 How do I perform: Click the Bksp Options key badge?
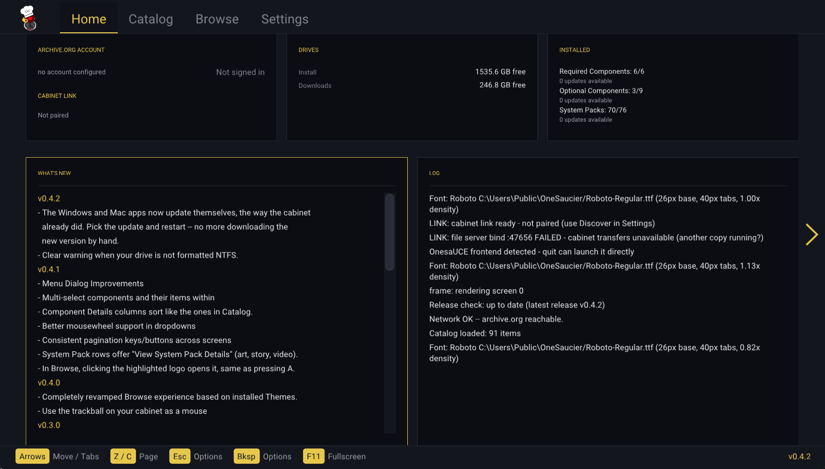coord(246,457)
